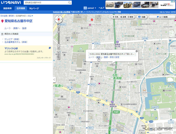Click the 名古屋市中区 breadcrumb link
Image resolution: width=176 pixels, height=134 pixels.
(21, 16)
